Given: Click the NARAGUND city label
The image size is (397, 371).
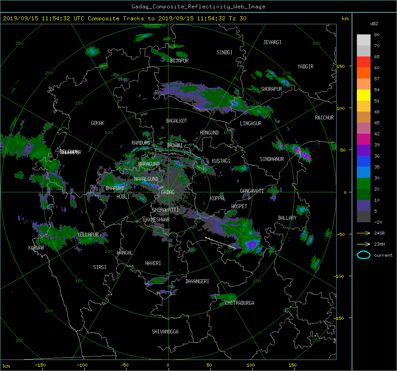Looking at the screenshot, I should pyautogui.click(x=149, y=164).
